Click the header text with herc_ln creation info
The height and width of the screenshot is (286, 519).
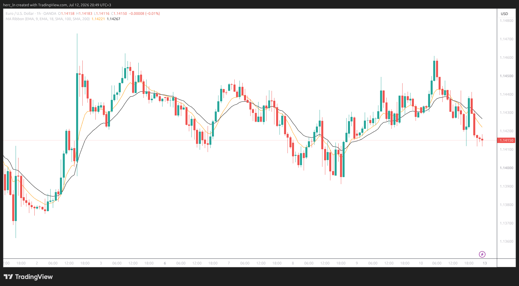pyautogui.click(x=57, y=5)
